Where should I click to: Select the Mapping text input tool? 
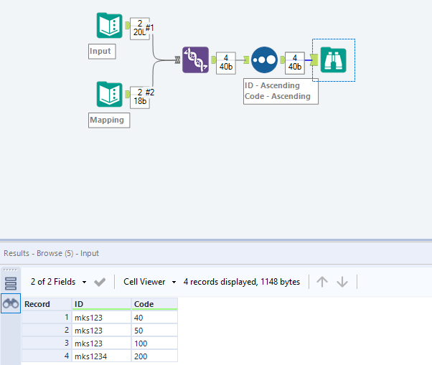[110, 95]
